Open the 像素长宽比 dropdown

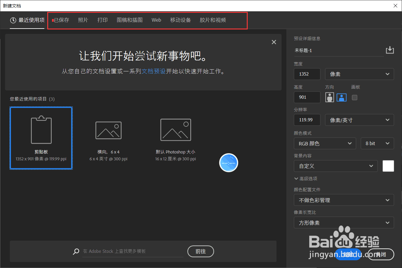click(344, 222)
